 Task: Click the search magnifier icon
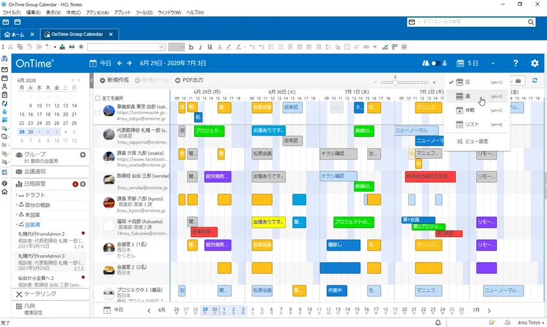tap(531, 22)
